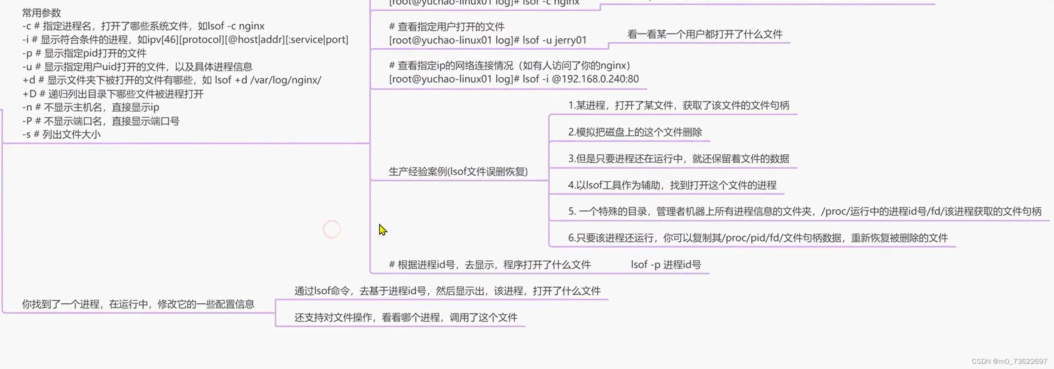Click the '-s # 列出文件大小' line
The image size is (1054, 369).
pyautogui.click(x=61, y=134)
